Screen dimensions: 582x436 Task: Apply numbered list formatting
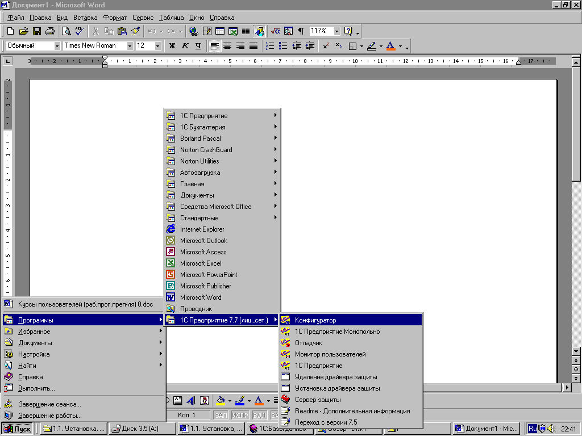point(270,46)
